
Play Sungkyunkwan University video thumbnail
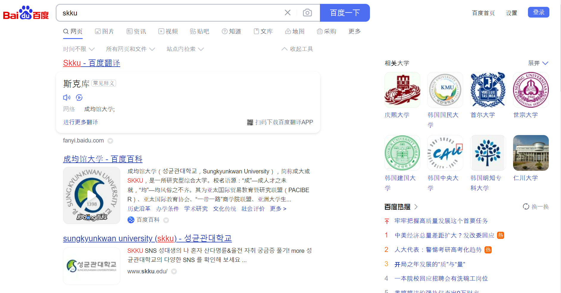(x=92, y=195)
